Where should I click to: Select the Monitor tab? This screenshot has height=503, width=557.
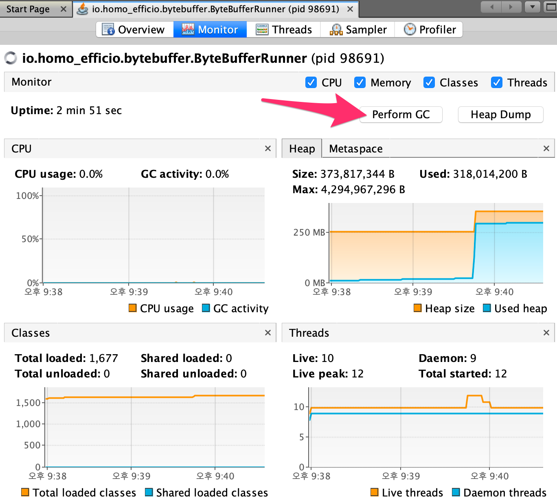[210, 30]
